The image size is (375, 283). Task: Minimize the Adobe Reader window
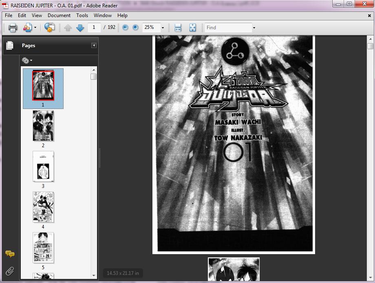click(338, 4)
